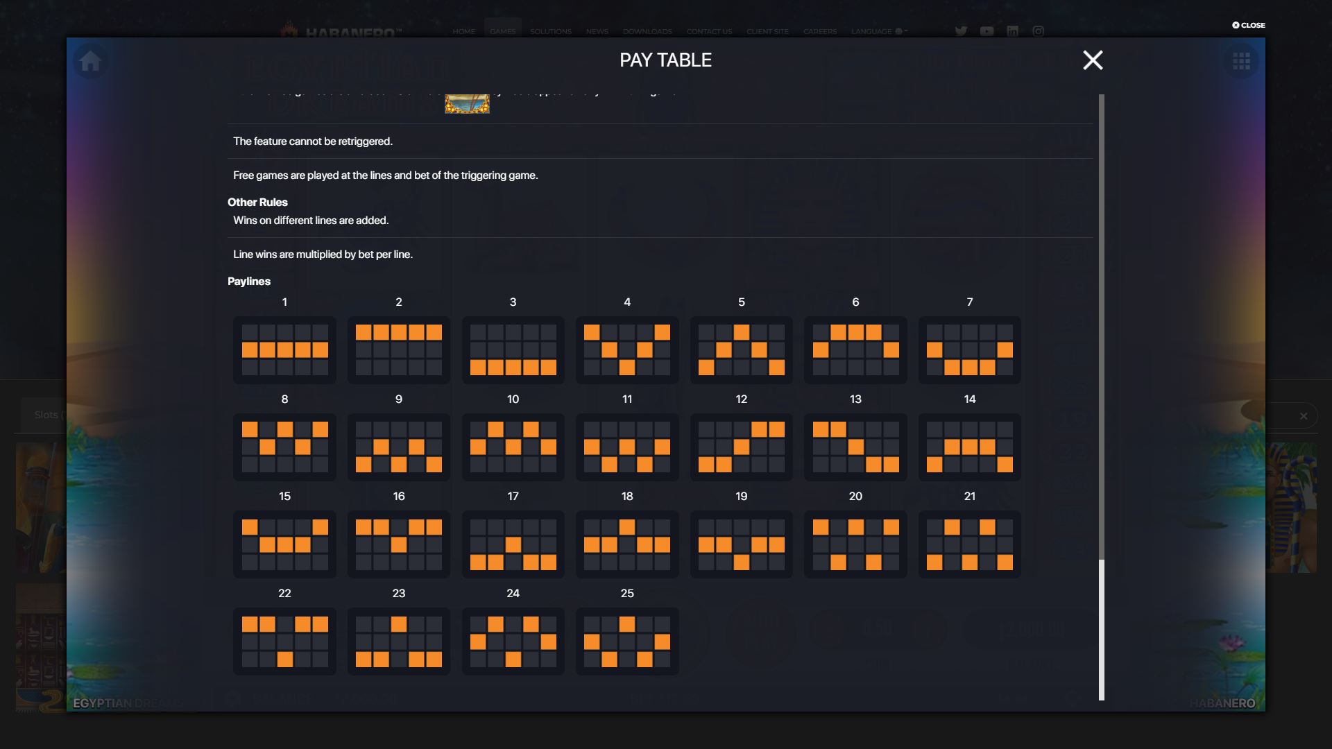Click the pay table scrollbar thumb
The image size is (1332, 749).
point(1102,630)
